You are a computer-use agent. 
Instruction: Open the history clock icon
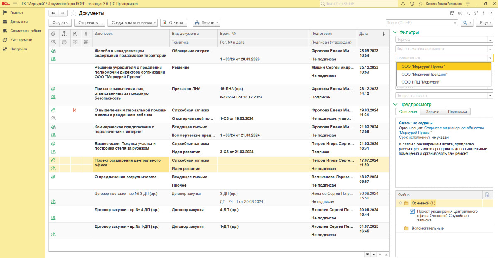[412, 4]
